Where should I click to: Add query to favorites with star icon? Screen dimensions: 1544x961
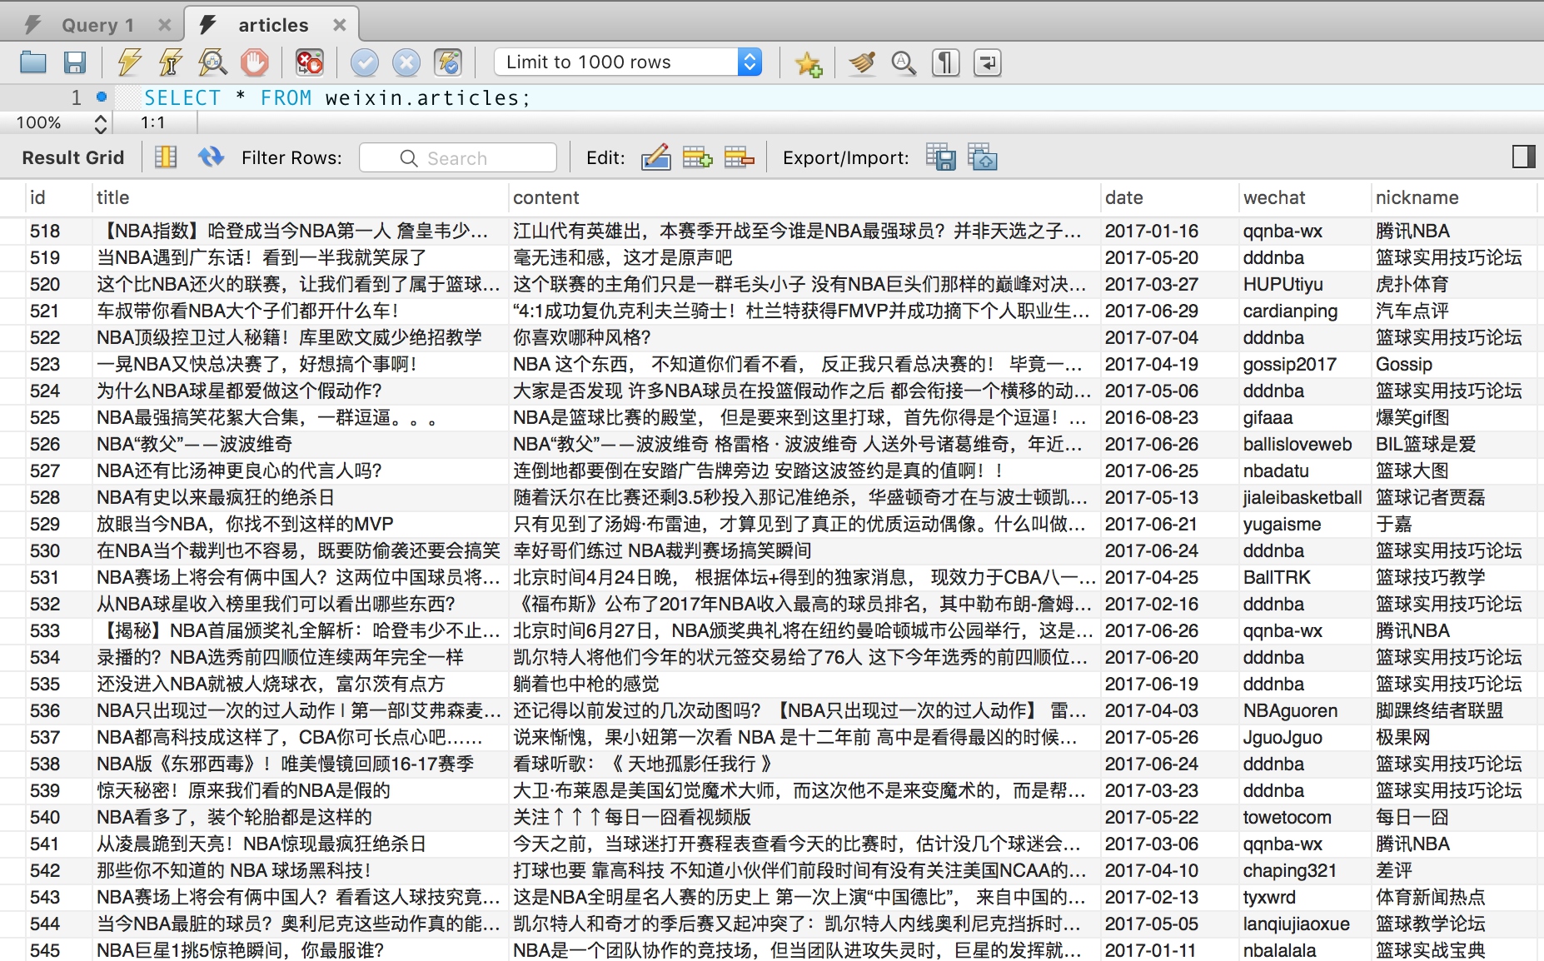click(808, 63)
